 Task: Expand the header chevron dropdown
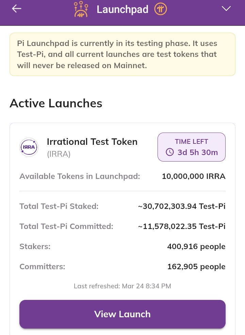226,9
